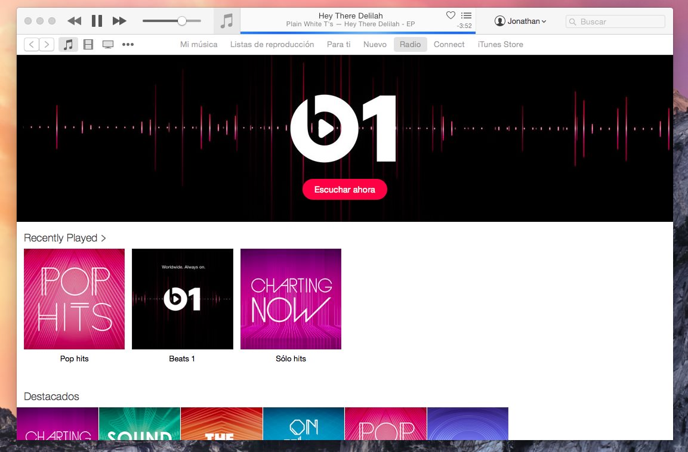Go forward with the right arrow

pyautogui.click(x=46, y=44)
